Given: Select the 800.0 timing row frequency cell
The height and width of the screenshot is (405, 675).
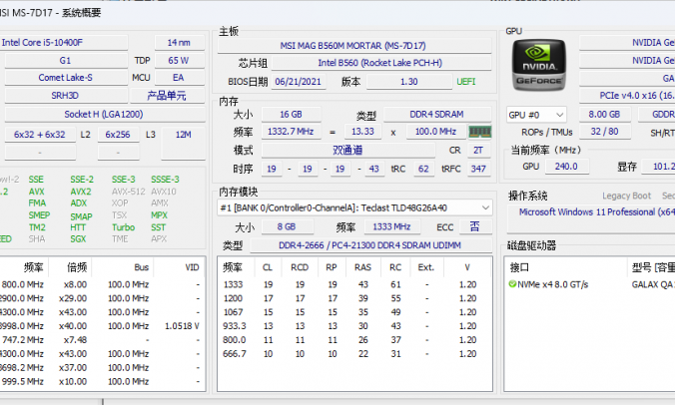Looking at the screenshot, I should coord(235,340).
